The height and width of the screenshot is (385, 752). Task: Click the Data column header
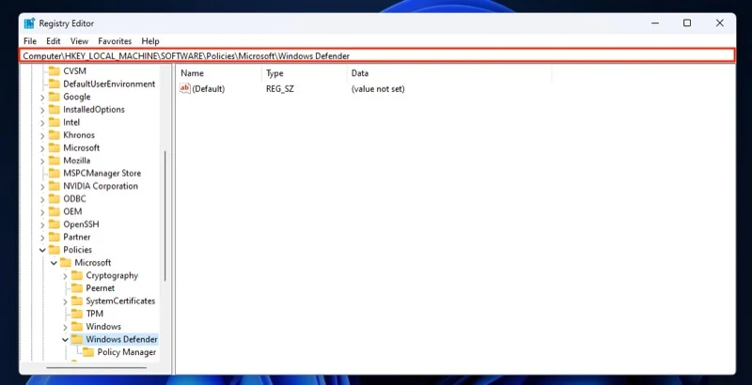click(x=360, y=73)
